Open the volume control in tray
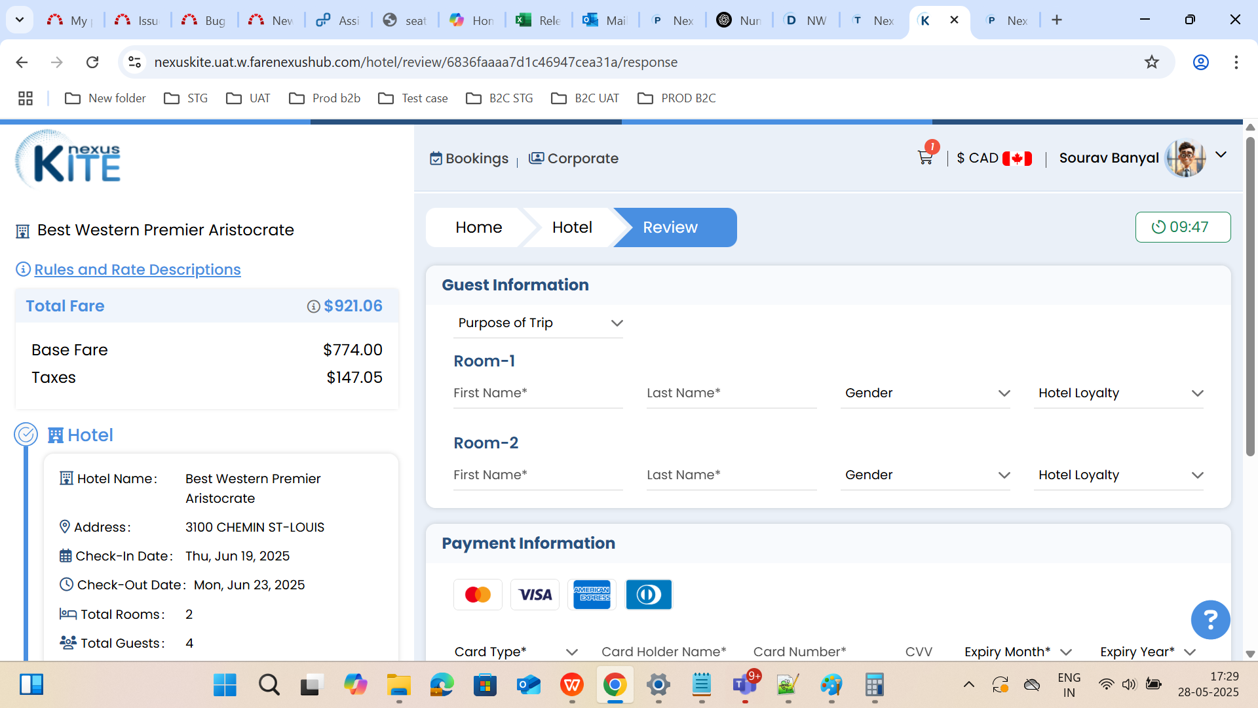This screenshot has height=708, width=1258. (x=1128, y=685)
